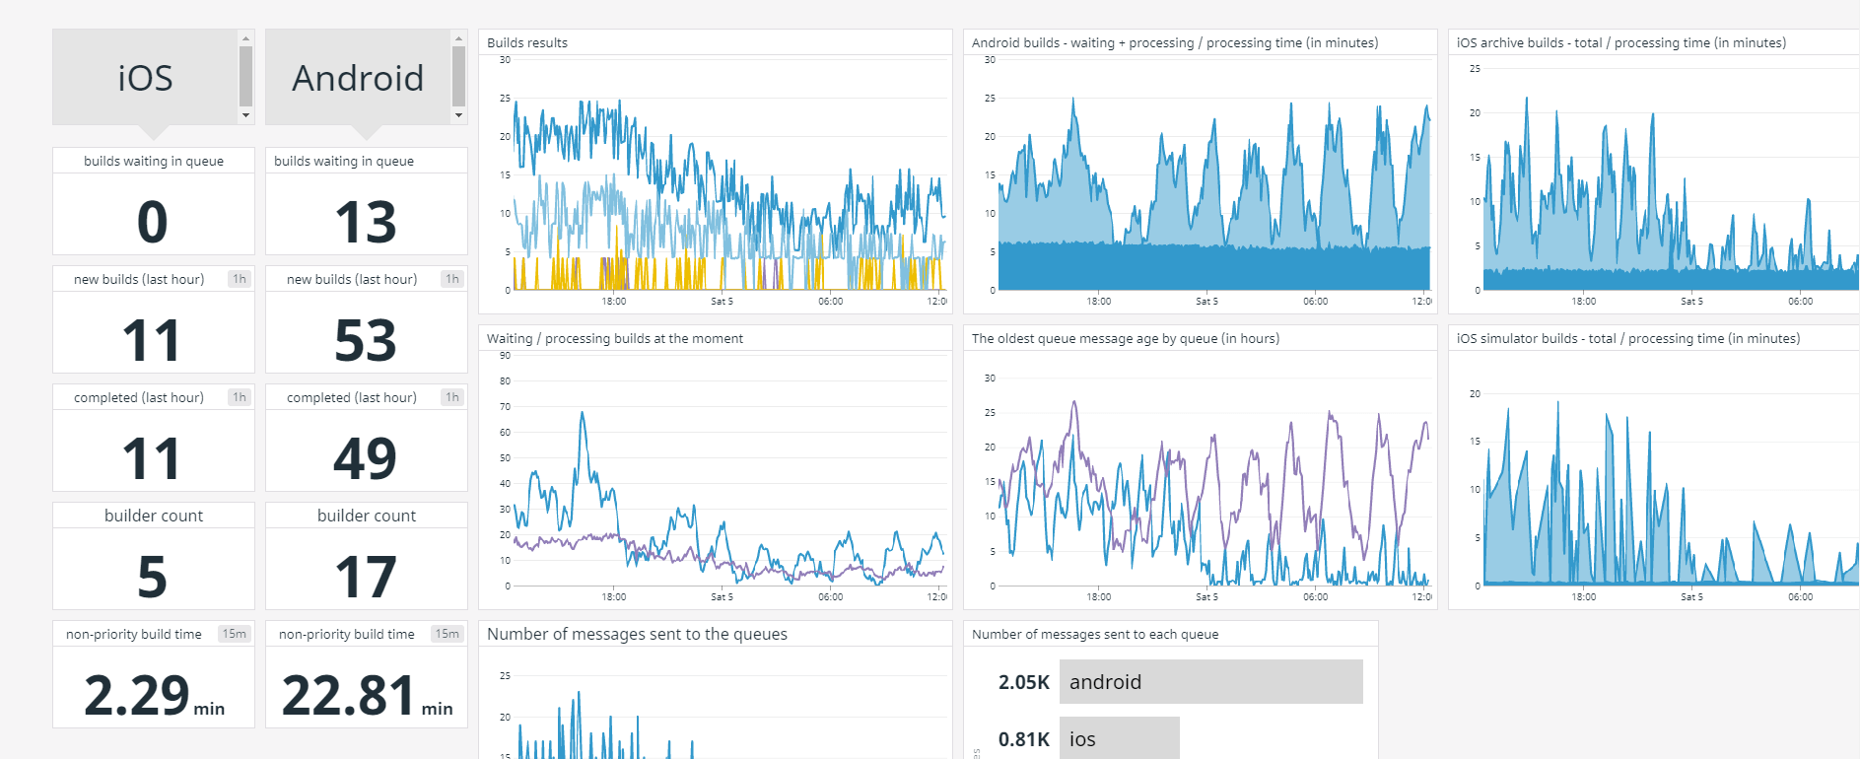Click the Android note scroll-up arrow
Viewport: 1860px width, 759px height.
458,38
